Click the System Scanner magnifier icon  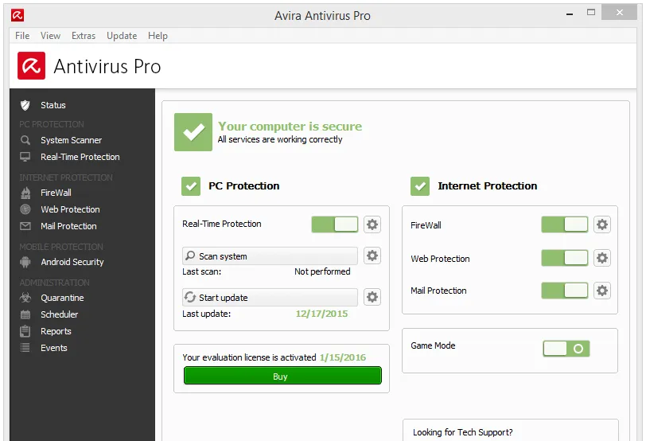[x=25, y=140]
